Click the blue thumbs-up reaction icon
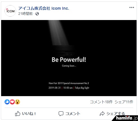The width and height of the screenshot is (138, 121). click(7, 102)
